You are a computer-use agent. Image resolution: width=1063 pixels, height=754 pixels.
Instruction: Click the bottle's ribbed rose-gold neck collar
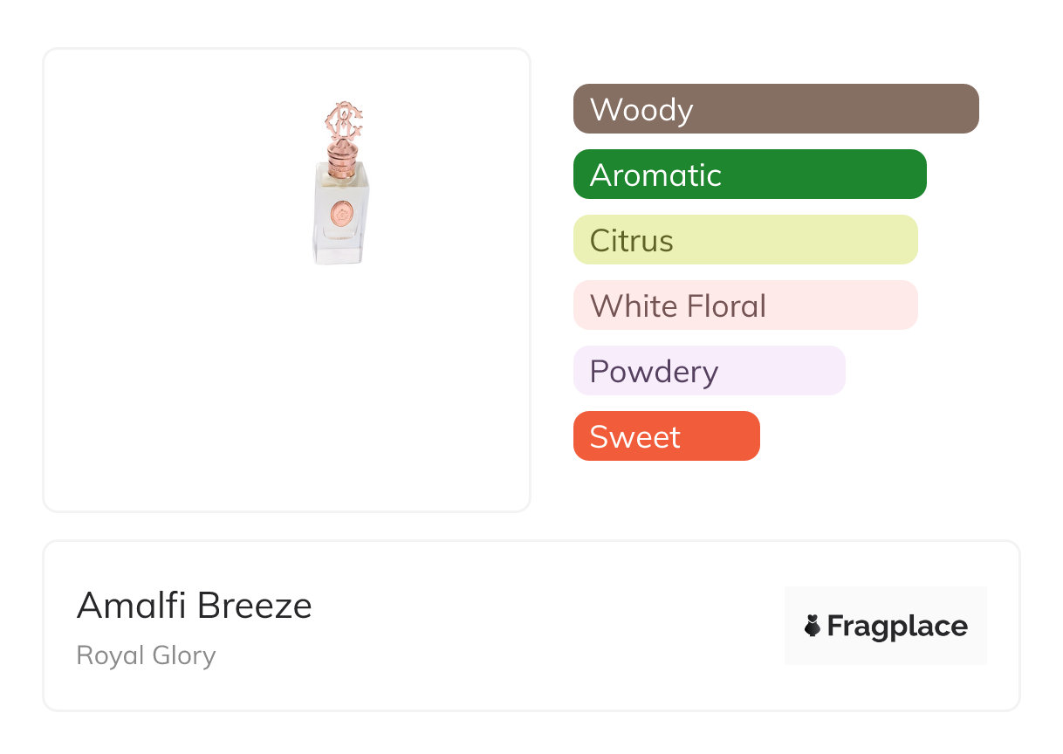pyautogui.click(x=341, y=158)
